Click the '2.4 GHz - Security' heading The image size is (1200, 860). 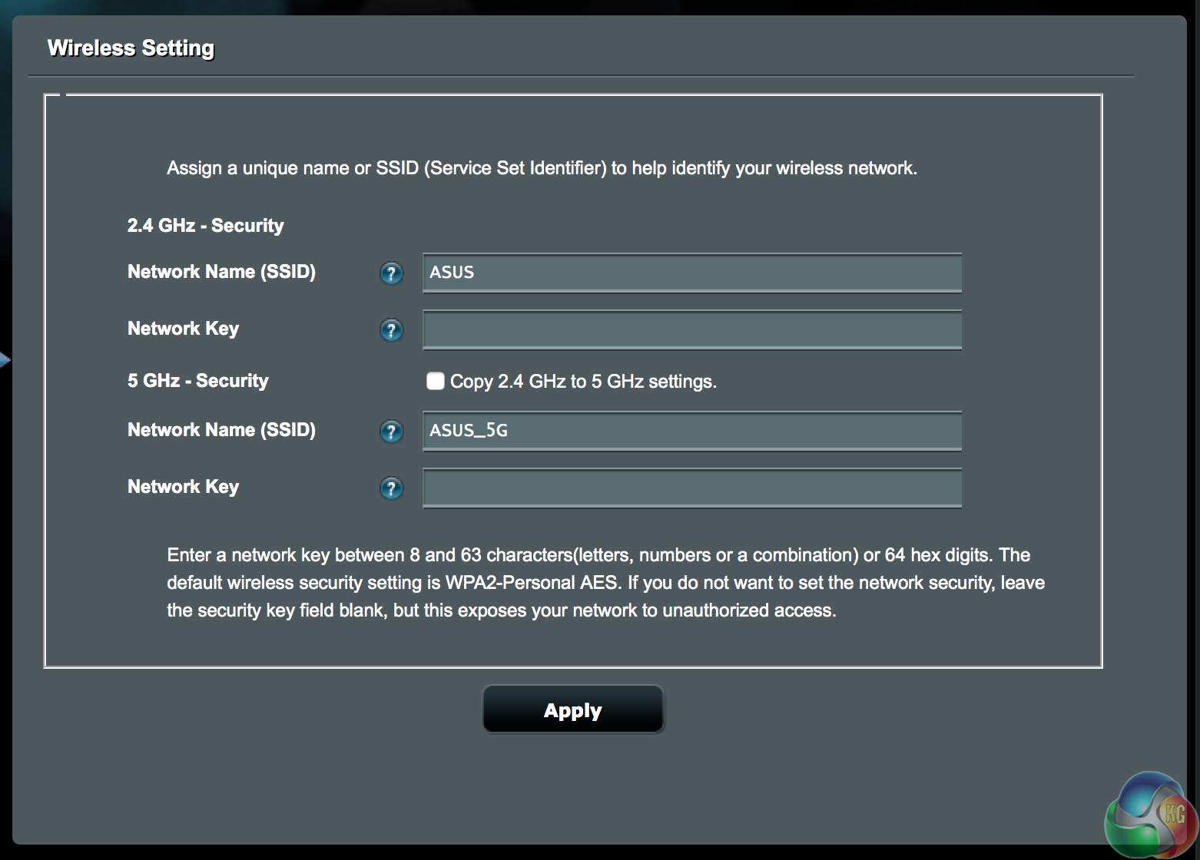coord(205,226)
